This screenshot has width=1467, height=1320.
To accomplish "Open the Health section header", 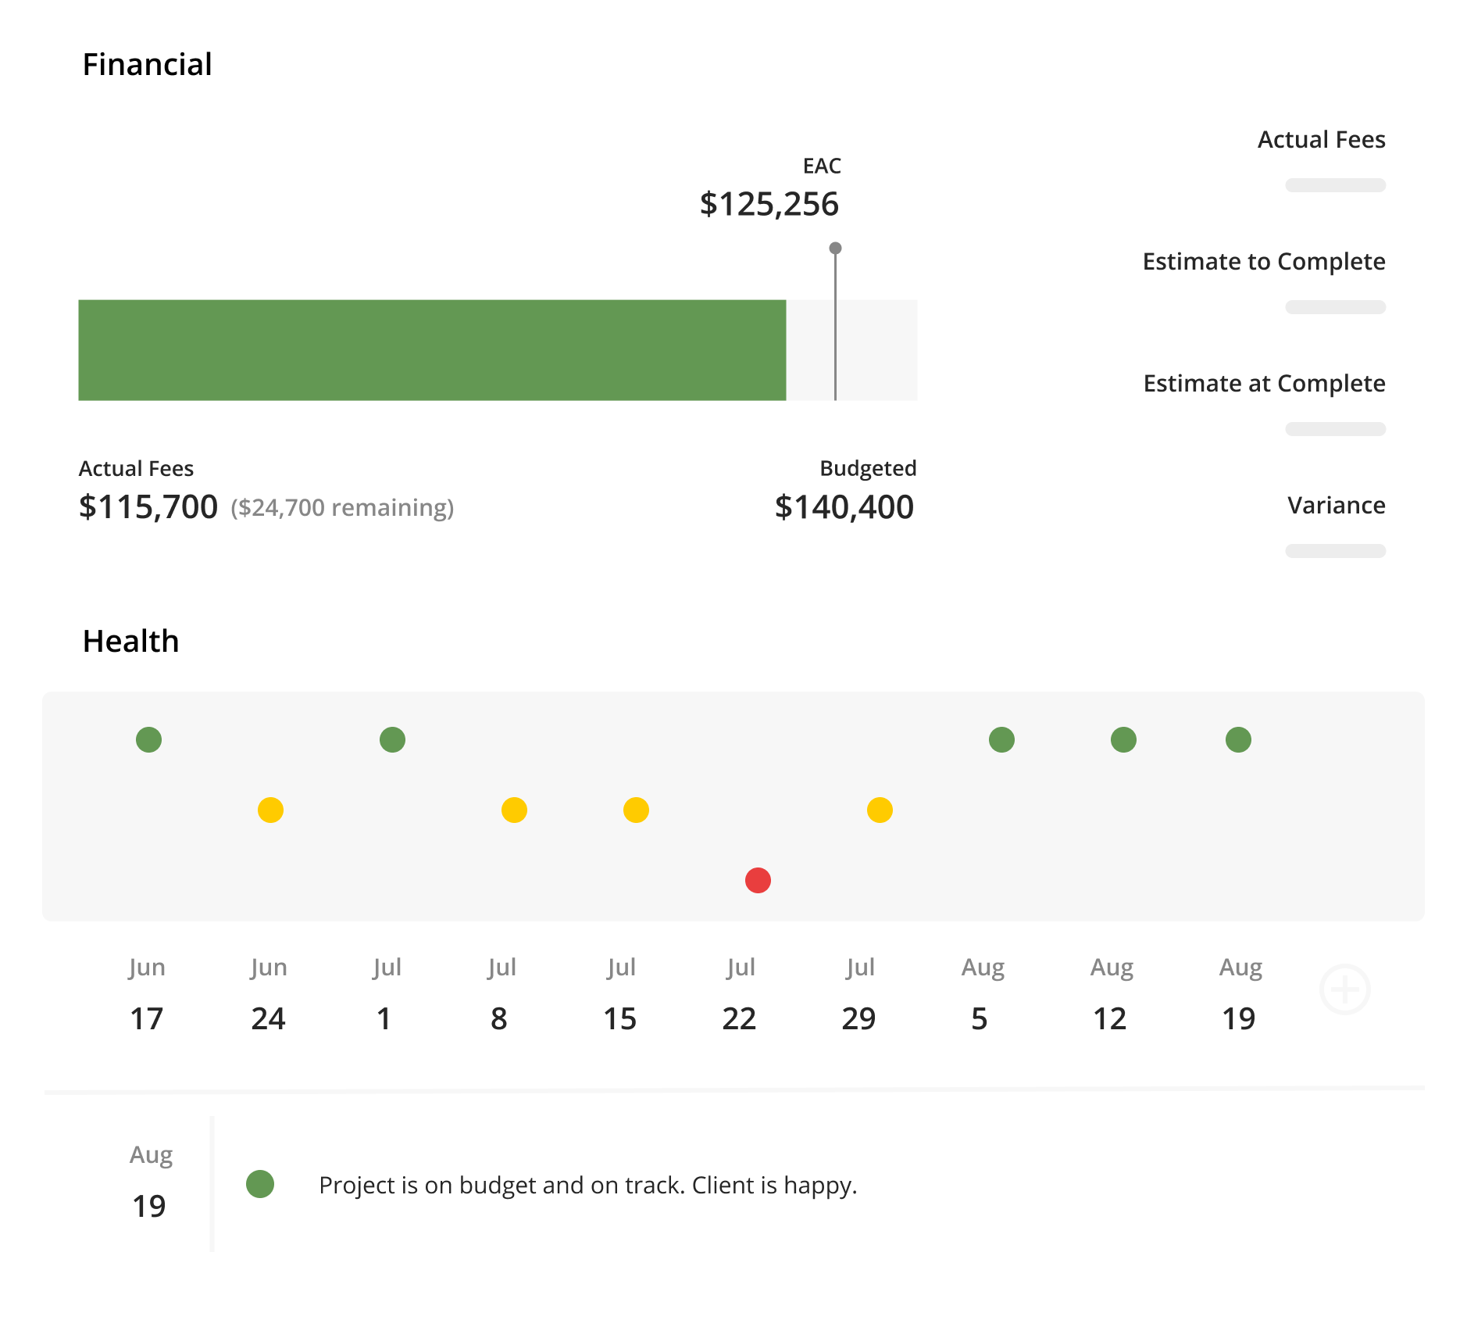I will coord(131,641).
